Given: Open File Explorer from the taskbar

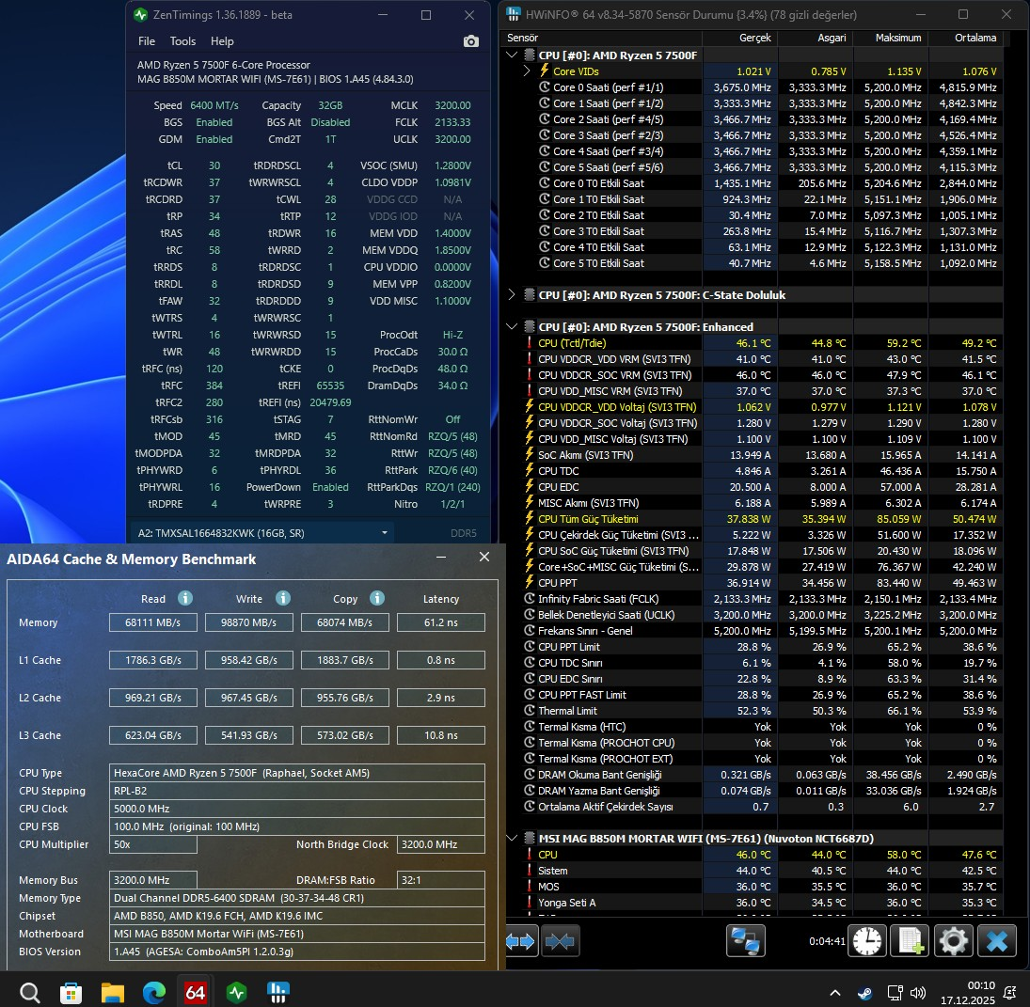Looking at the screenshot, I should pyautogui.click(x=112, y=992).
